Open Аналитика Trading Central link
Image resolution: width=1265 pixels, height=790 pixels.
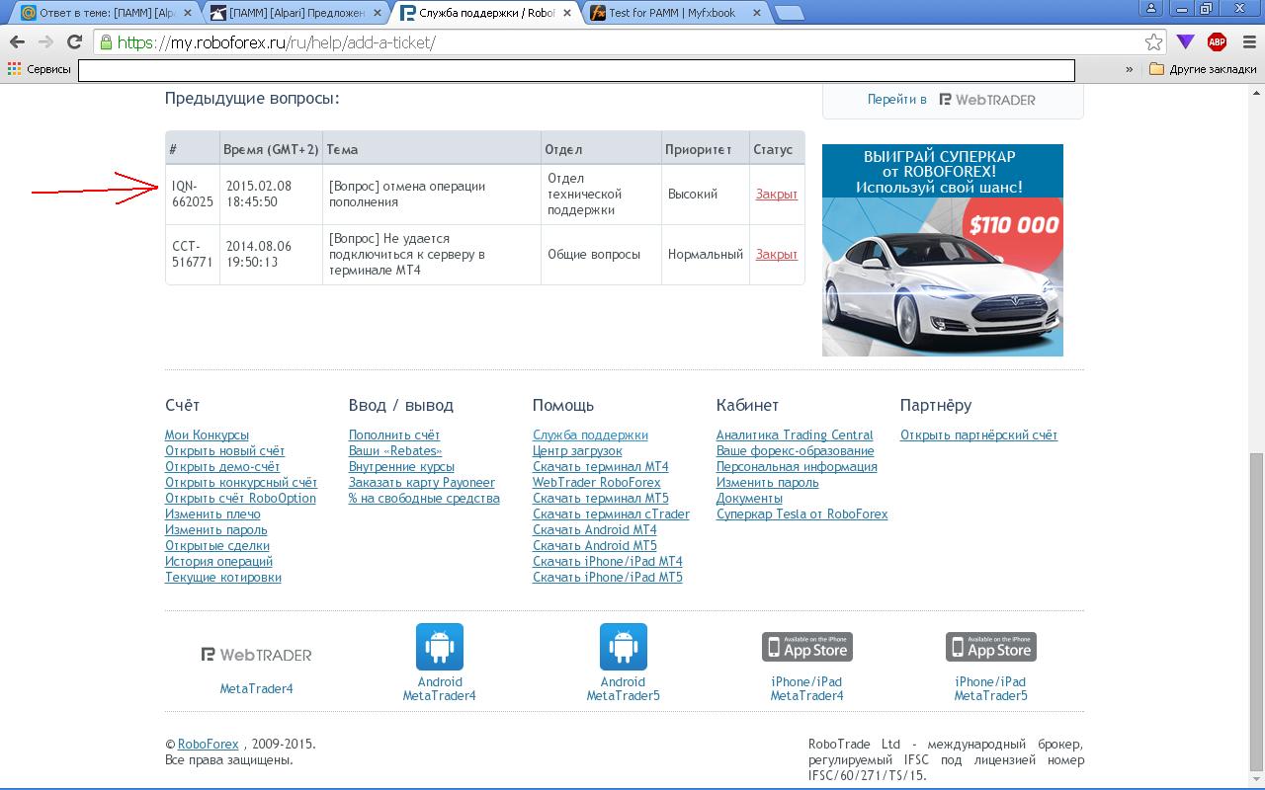[795, 435]
